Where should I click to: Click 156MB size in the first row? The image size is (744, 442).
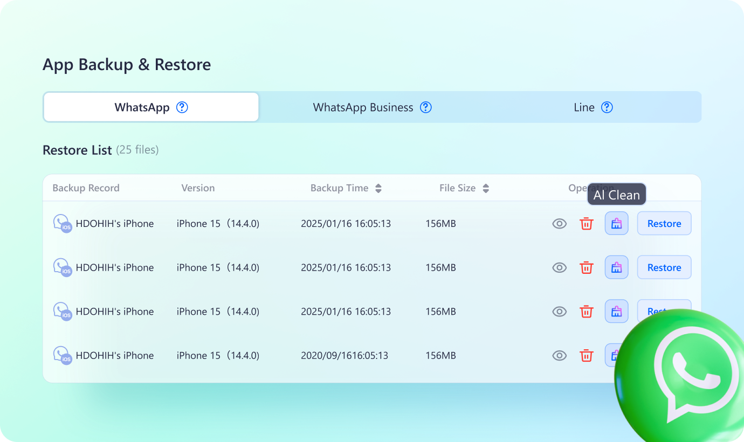440,224
